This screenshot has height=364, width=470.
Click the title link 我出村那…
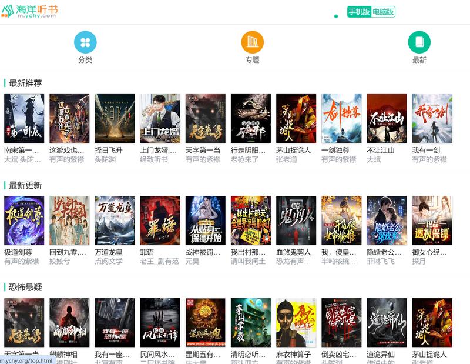coord(248,252)
